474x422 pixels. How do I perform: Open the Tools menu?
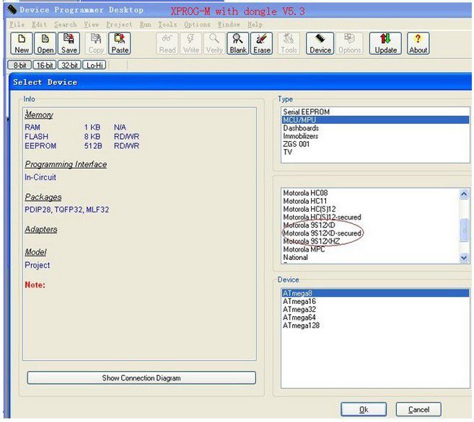coord(167,24)
